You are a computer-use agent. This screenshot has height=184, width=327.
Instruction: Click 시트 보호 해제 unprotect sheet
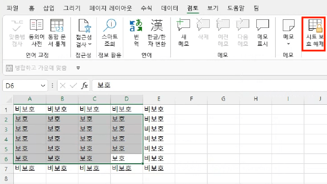(x=315, y=33)
